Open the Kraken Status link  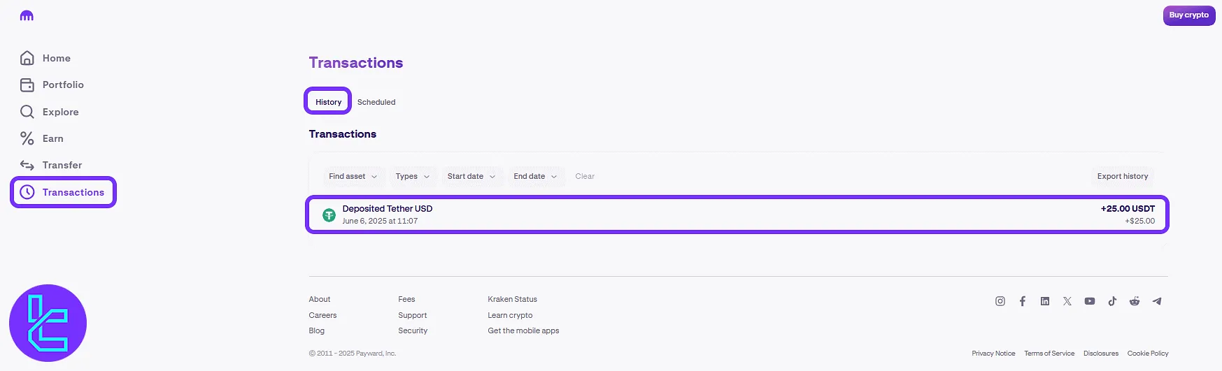tap(513, 299)
